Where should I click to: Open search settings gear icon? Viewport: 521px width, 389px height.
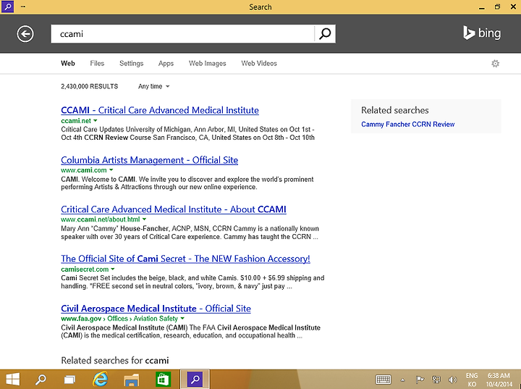click(x=495, y=63)
